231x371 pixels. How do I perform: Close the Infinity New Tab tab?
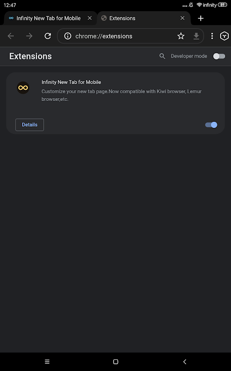coord(90,18)
